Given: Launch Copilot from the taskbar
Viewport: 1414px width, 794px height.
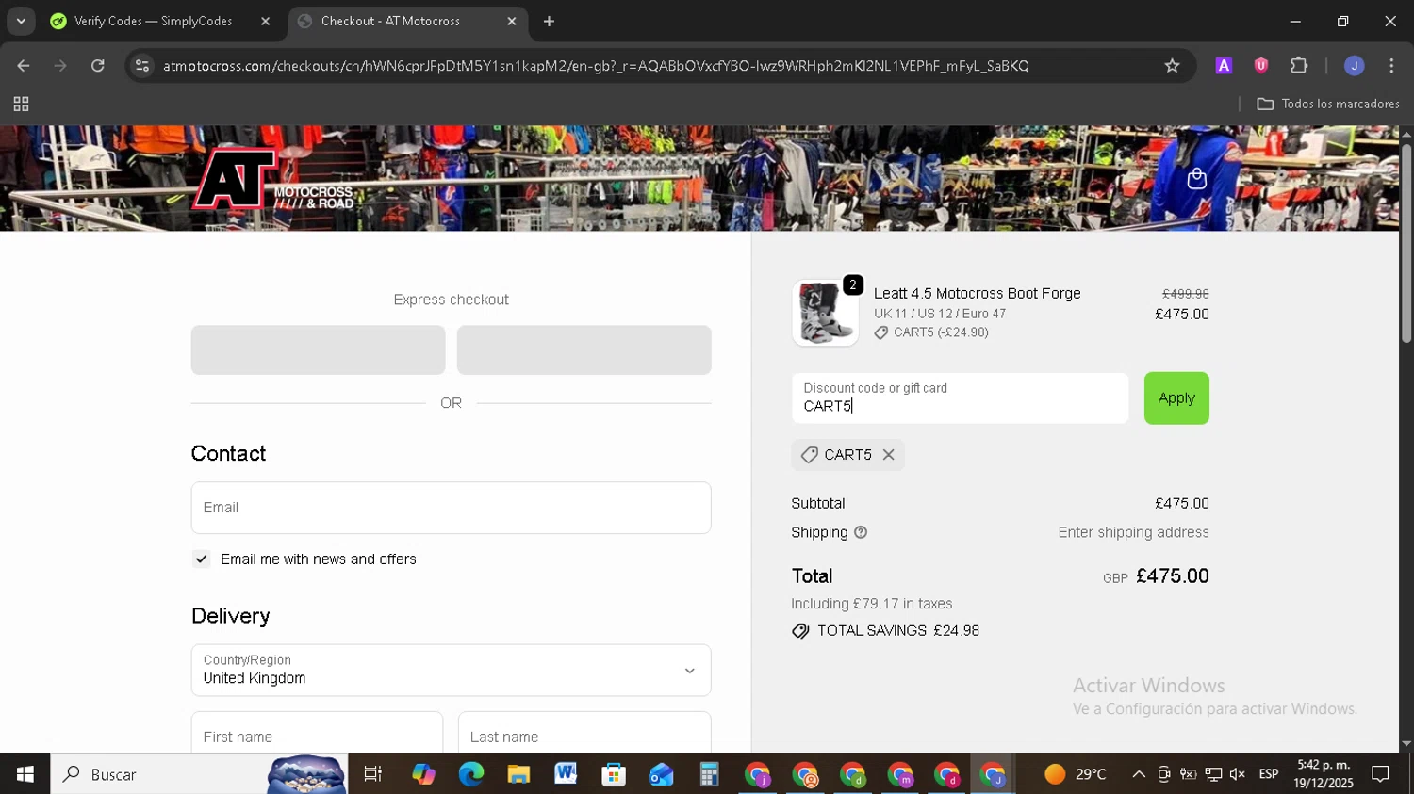Looking at the screenshot, I should (423, 774).
